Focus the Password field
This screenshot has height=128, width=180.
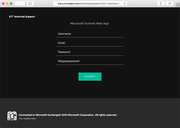pos(90,52)
